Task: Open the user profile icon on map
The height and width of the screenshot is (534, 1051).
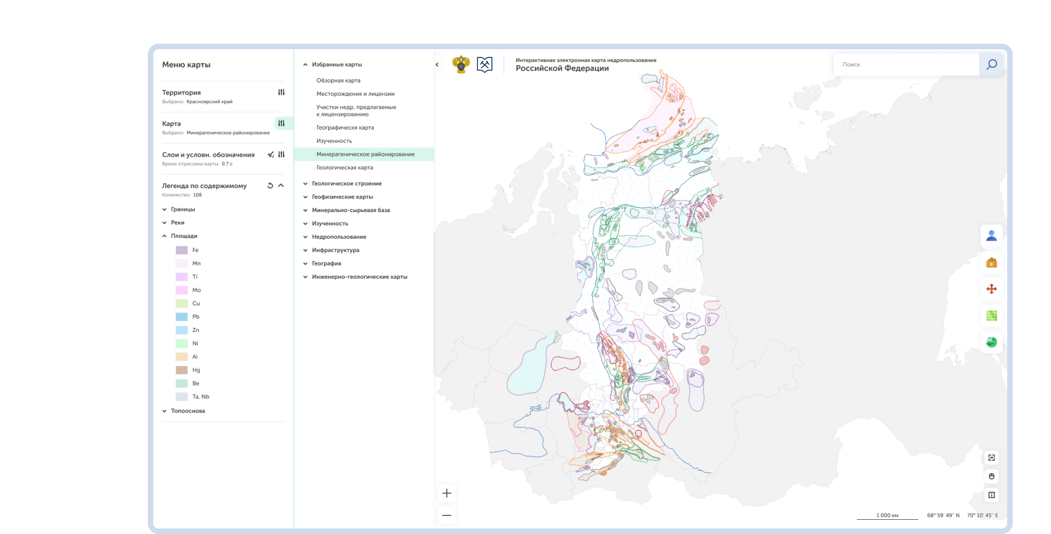Action: click(x=991, y=236)
